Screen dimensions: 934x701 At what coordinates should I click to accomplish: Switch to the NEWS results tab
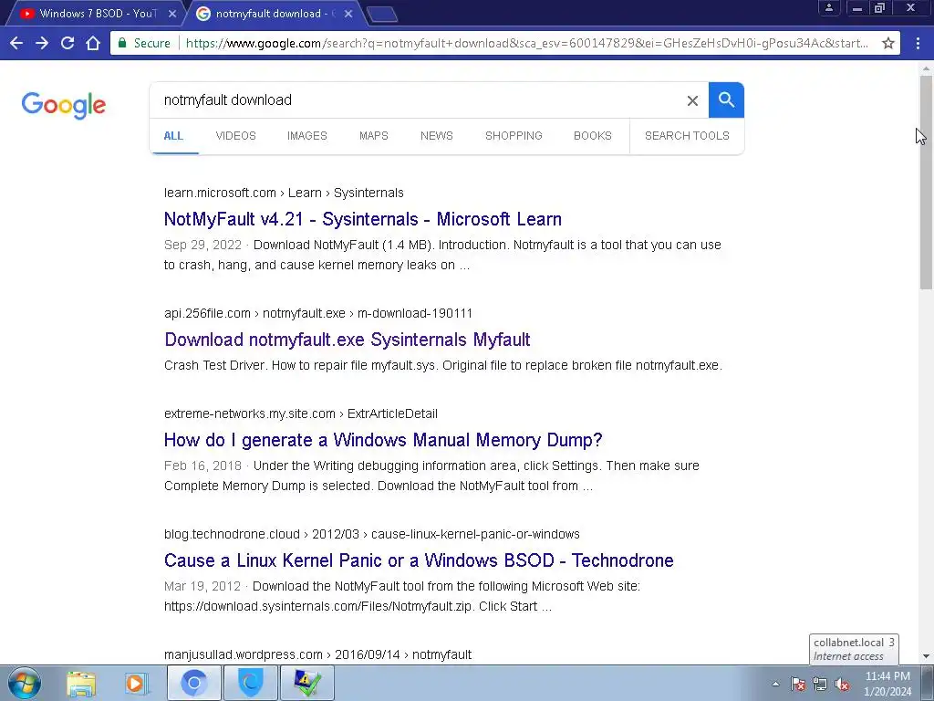coord(437,136)
